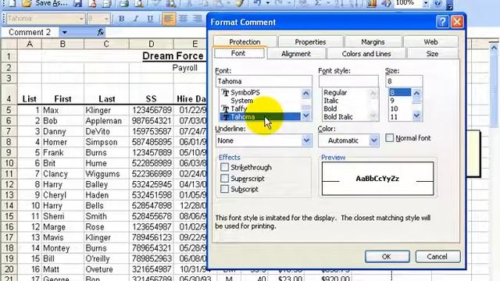Toggle Underline in formatting toolbar
This screenshot has height=281, width=500.
click(x=150, y=19)
